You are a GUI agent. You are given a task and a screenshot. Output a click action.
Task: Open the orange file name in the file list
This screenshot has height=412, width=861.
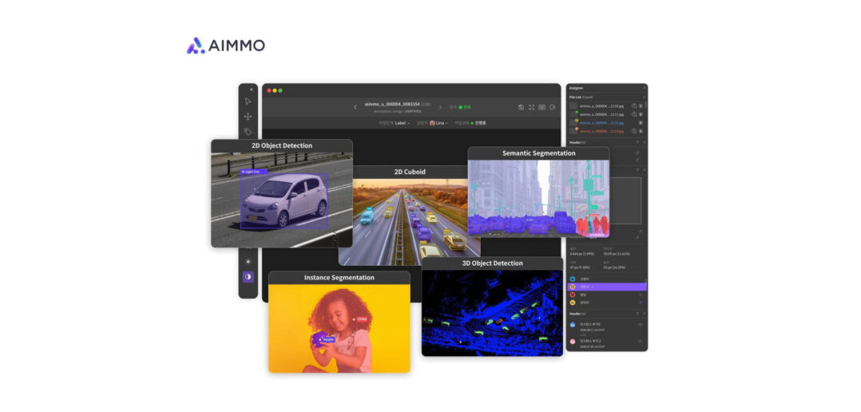(x=601, y=131)
